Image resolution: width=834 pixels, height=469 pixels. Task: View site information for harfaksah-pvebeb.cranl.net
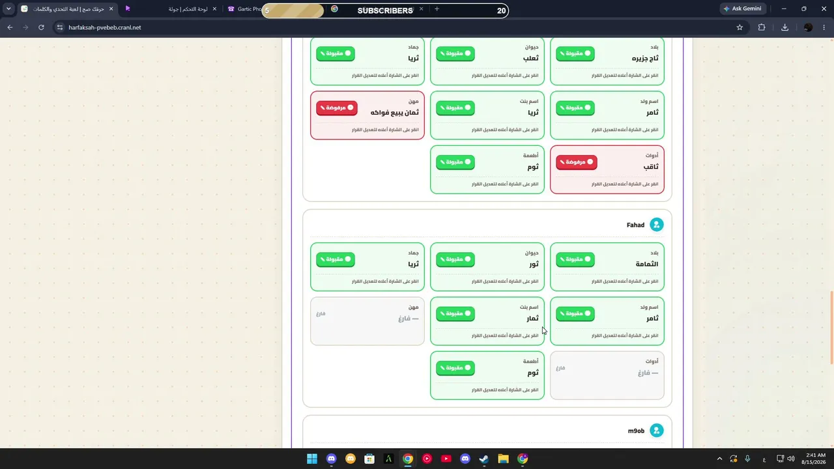tap(59, 27)
